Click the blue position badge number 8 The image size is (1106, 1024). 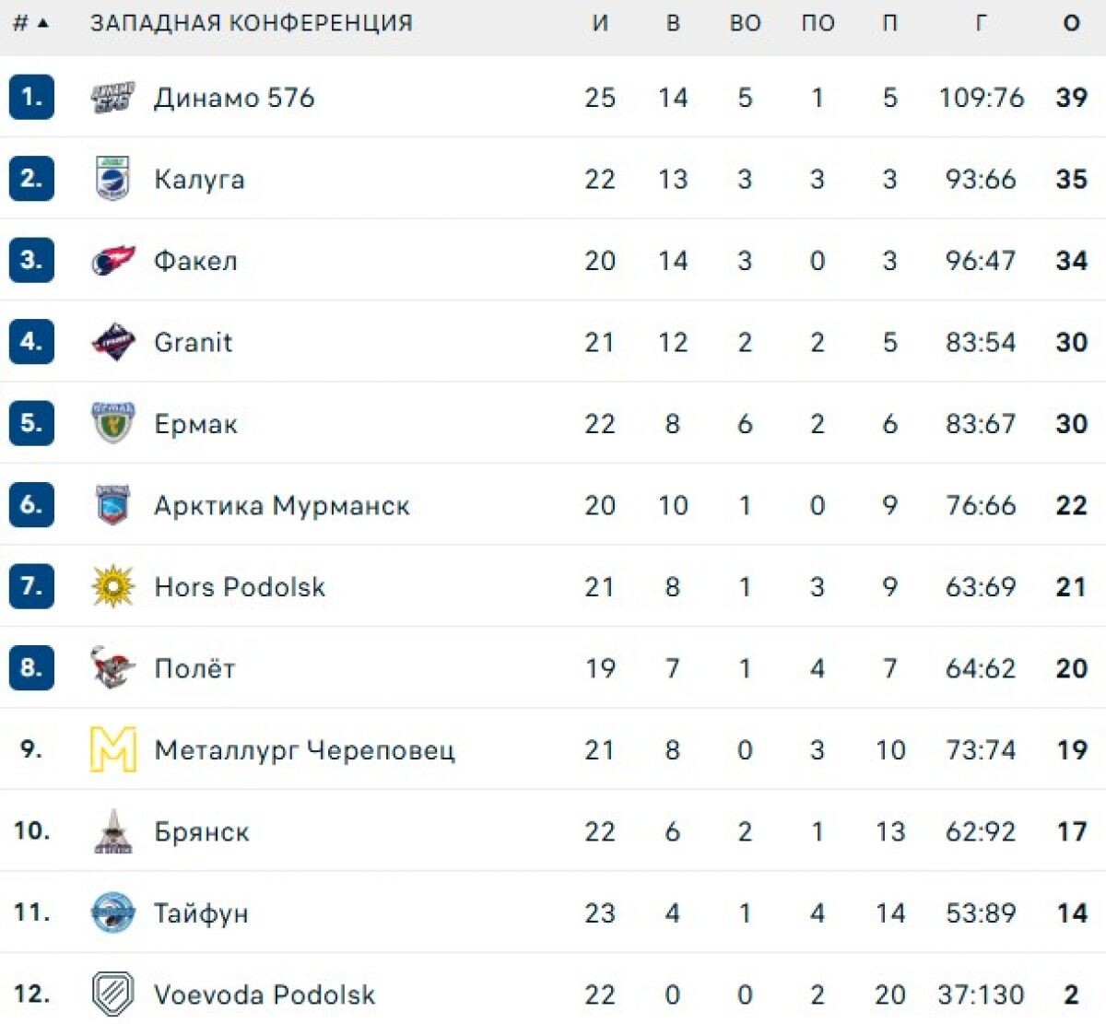coord(31,668)
